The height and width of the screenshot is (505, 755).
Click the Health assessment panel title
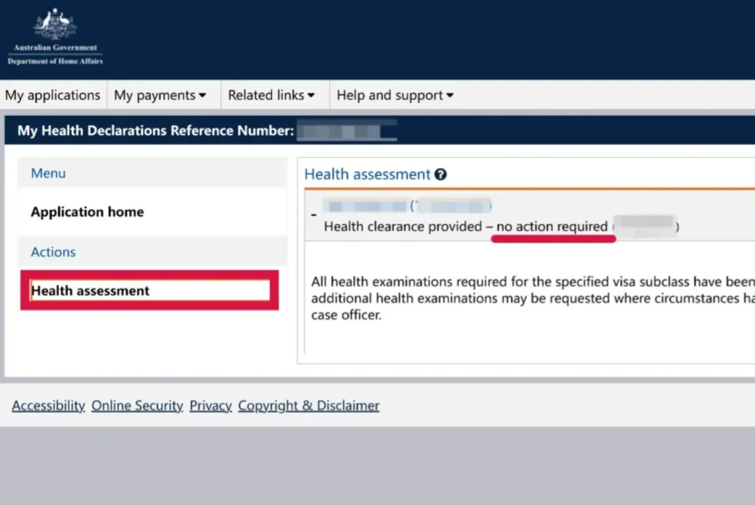[368, 174]
